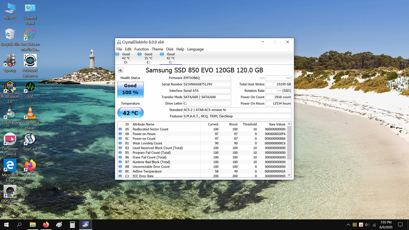Open the Help menu

point(180,49)
